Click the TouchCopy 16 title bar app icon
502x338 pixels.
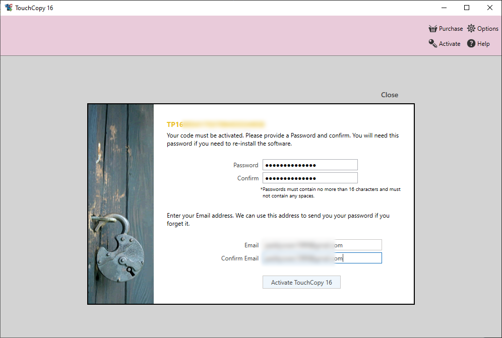click(9, 8)
